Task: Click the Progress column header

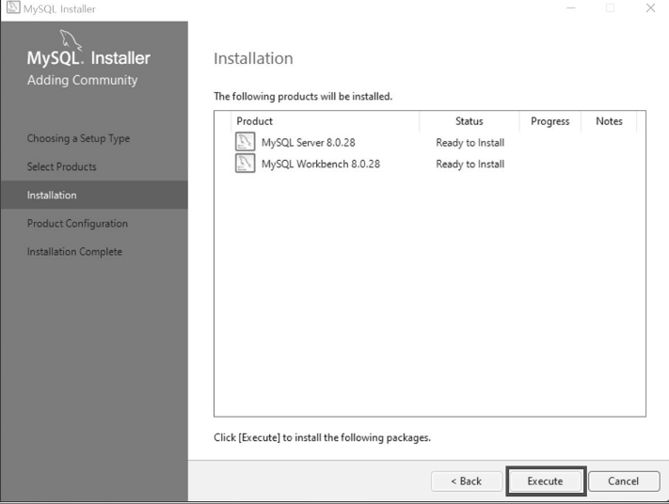Action: (550, 121)
